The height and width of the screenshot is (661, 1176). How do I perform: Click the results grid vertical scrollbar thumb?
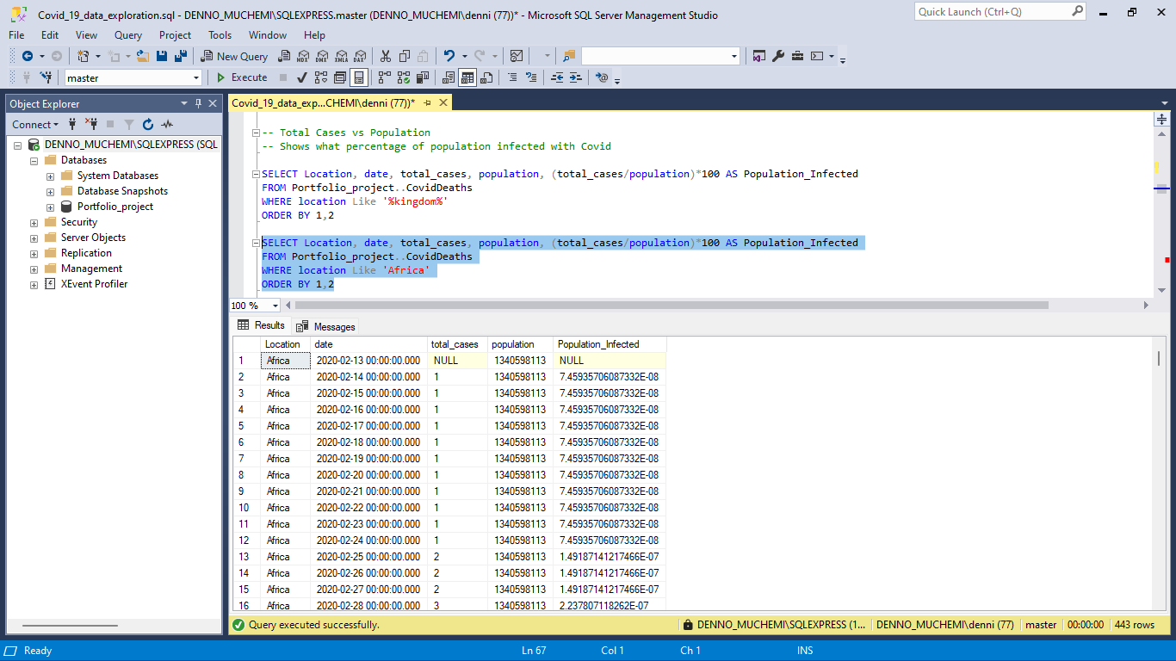[x=1160, y=359]
